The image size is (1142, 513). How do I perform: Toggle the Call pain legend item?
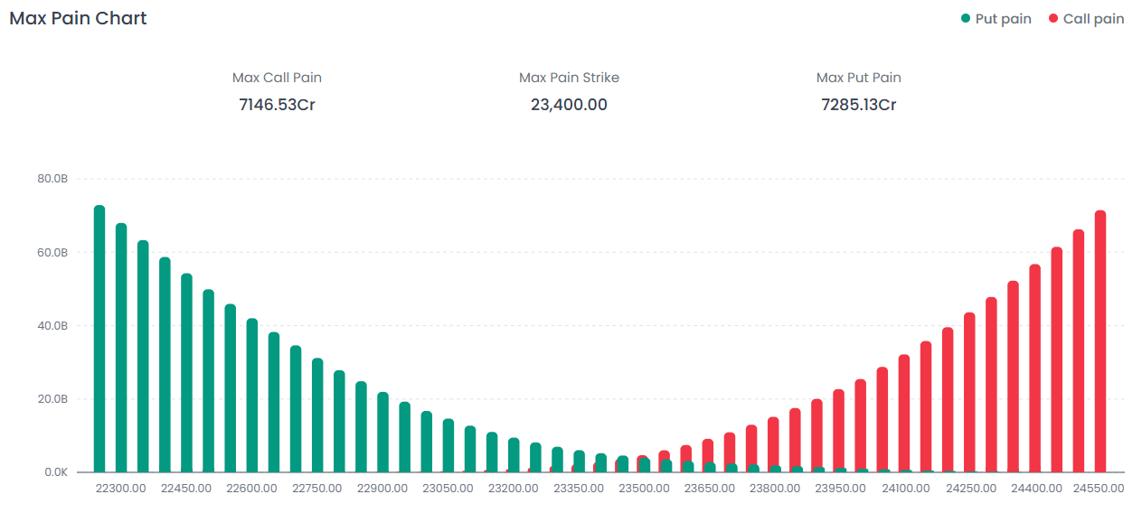[1093, 19]
